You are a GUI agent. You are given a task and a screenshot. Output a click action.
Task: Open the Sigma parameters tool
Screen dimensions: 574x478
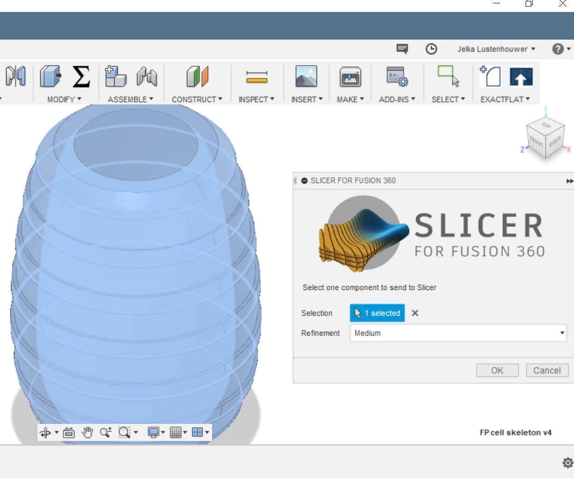(81, 76)
